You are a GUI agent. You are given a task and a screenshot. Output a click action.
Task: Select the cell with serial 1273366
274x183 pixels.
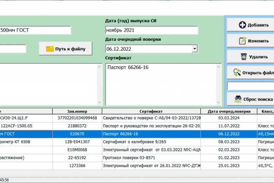pyautogui.click(x=77, y=166)
